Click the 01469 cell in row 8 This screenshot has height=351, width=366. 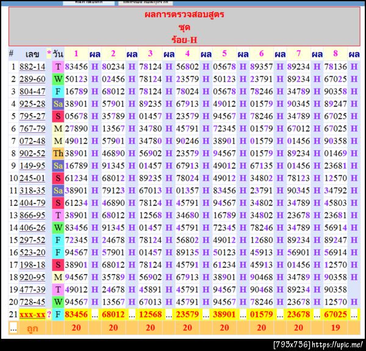coord(335,153)
